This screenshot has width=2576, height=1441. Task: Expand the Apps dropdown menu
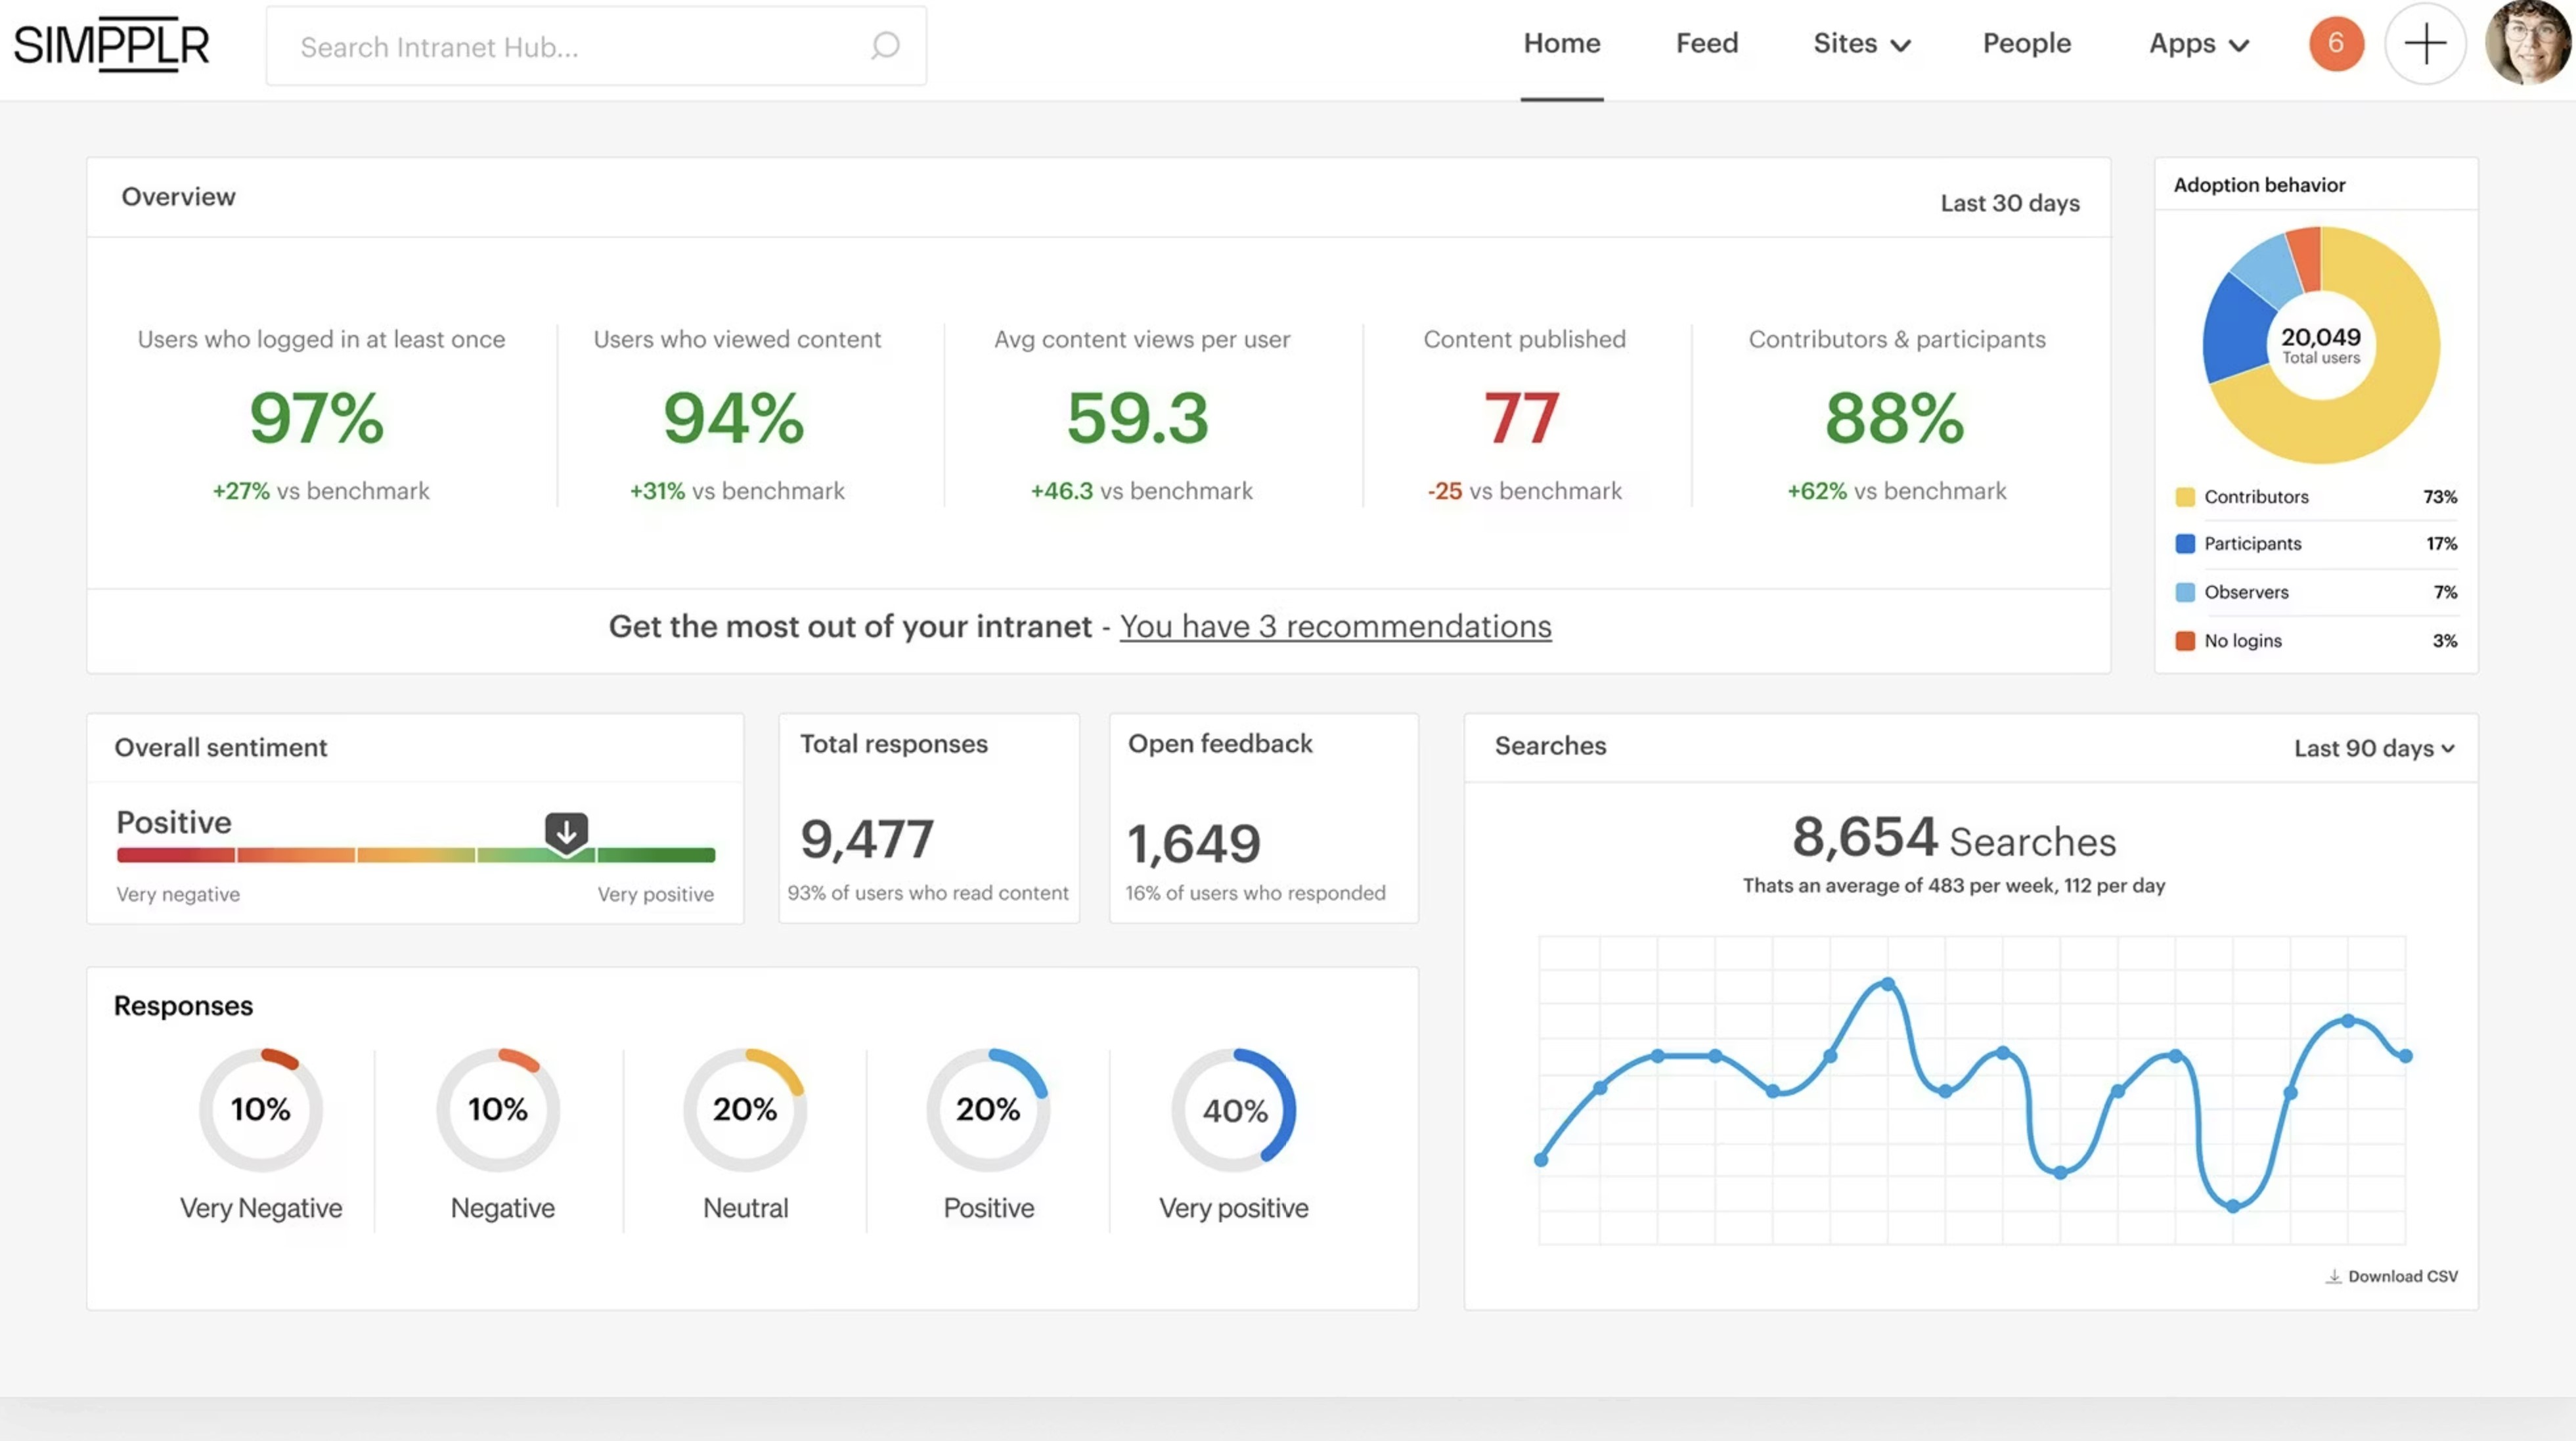[x=2198, y=44]
